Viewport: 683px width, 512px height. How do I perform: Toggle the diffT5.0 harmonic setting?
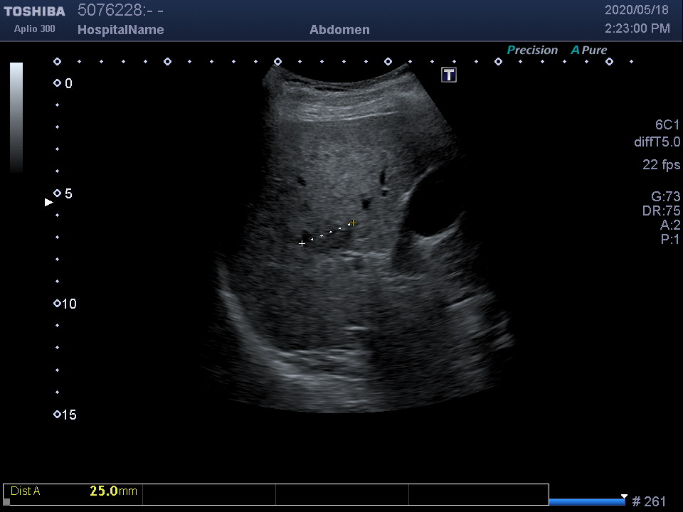(x=657, y=142)
